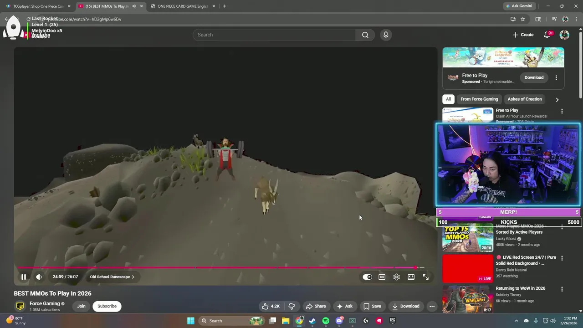Toggle closed captions CC button
The image size is (583, 328).
coord(382,277)
